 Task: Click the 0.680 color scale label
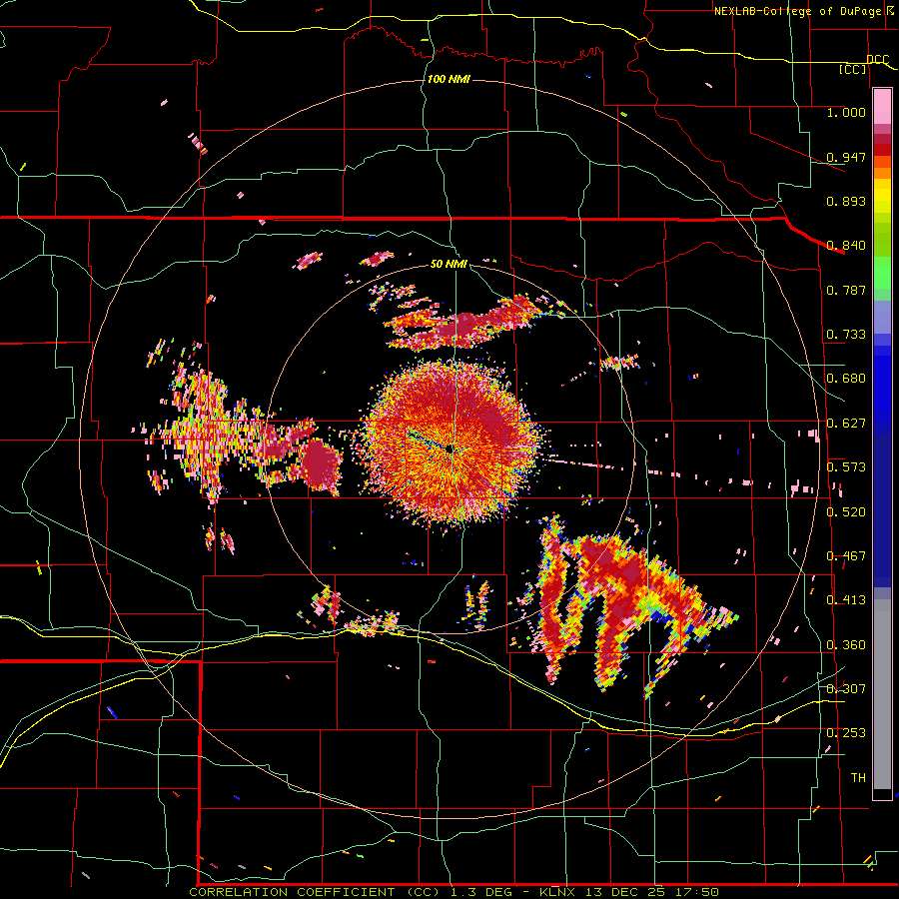click(x=846, y=379)
